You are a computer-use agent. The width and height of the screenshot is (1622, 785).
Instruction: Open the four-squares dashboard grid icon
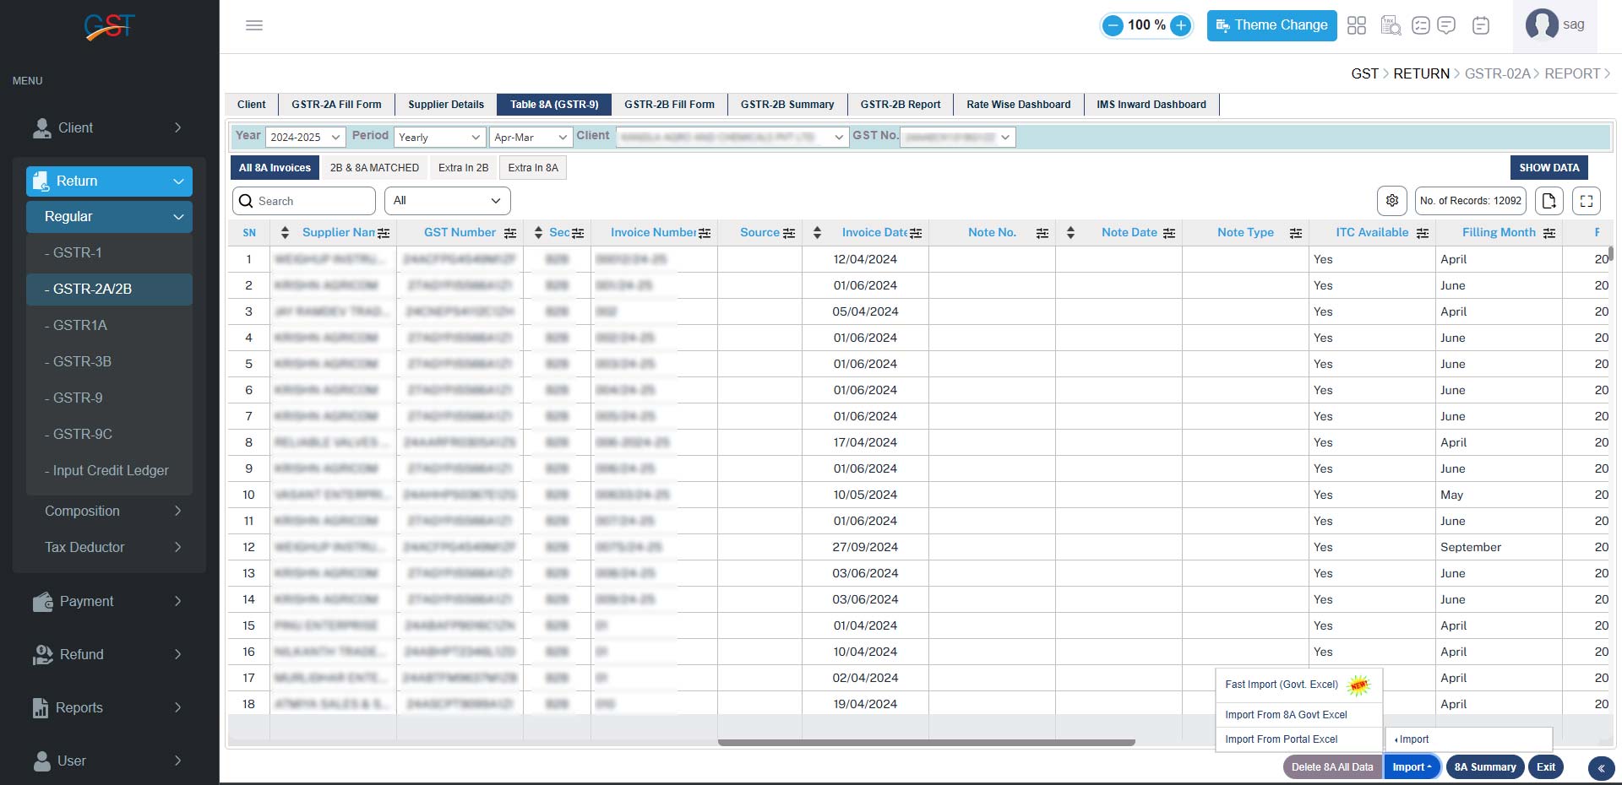[1357, 25]
